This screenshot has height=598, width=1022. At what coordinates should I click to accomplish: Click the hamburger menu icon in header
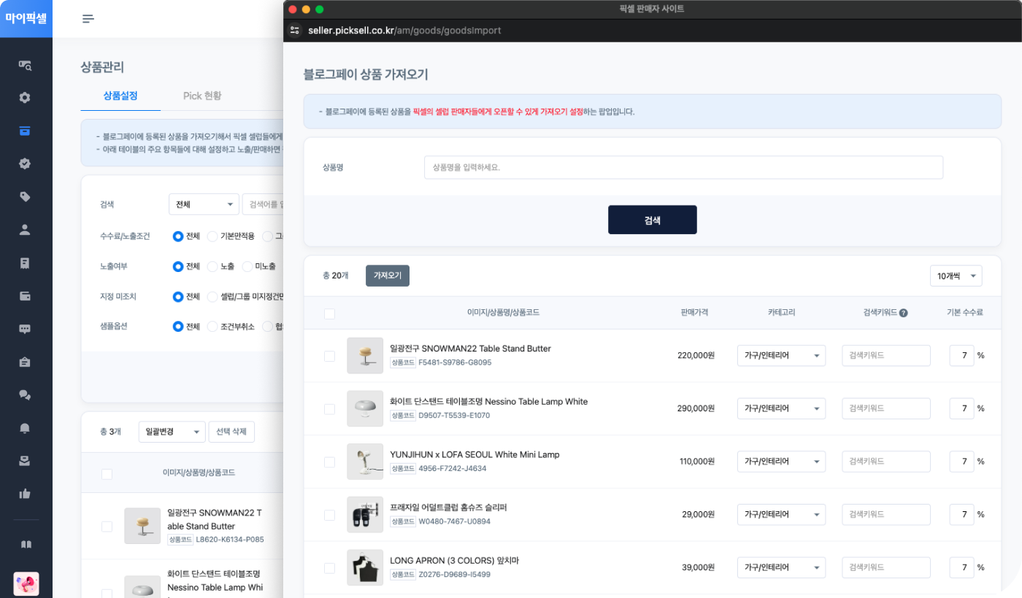tap(88, 19)
